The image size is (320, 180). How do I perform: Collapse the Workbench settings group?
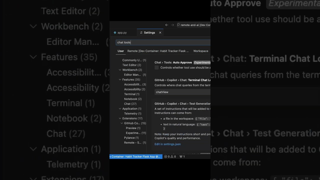[120, 70]
